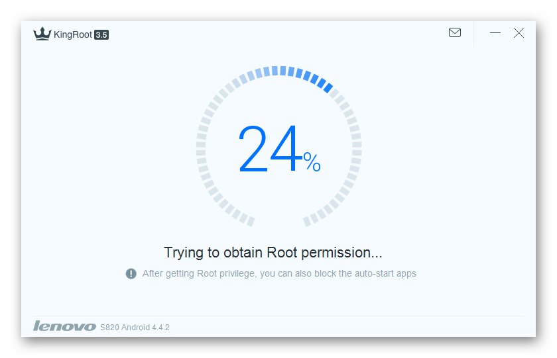Viewport: 557px width, 358px height.
Task: Click the Lenovo brand logo
Action: click(64, 326)
